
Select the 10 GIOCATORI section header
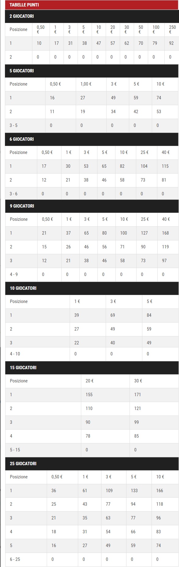(92, 288)
